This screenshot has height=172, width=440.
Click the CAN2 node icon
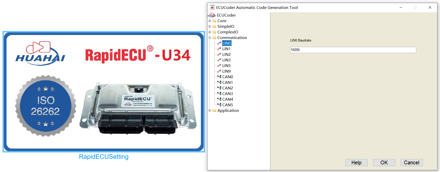[x=219, y=88]
